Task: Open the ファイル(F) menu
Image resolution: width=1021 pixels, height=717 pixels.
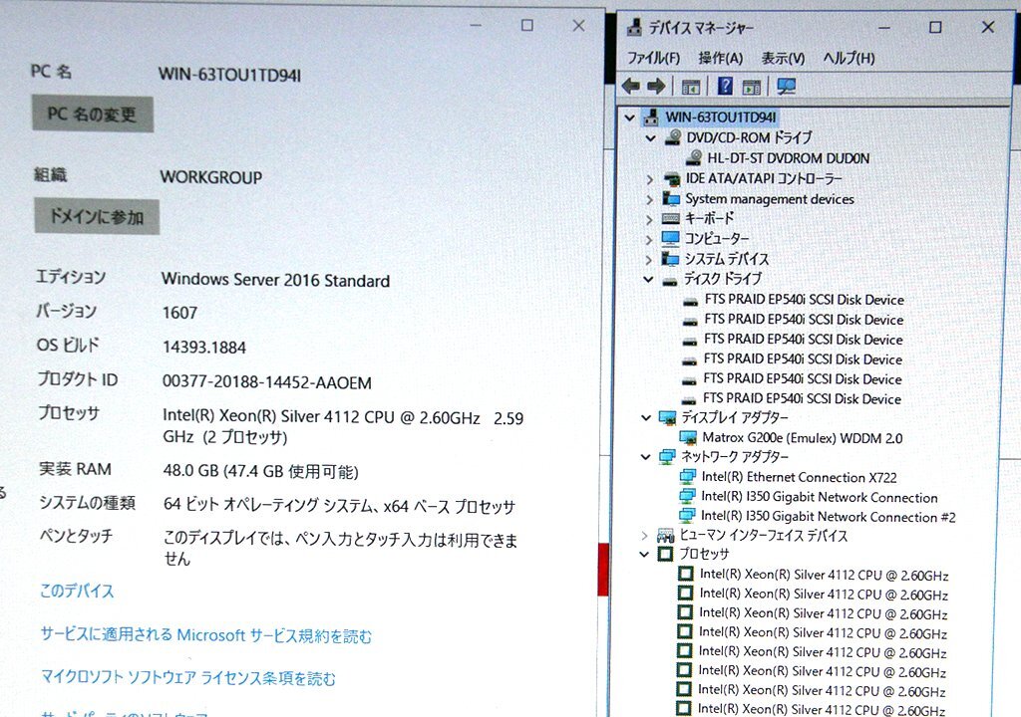Action: pos(654,58)
